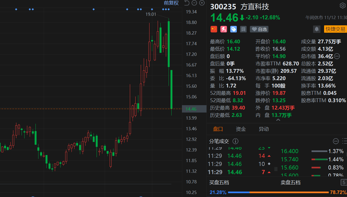Click the undo arrow above the chart
Screen dimensions: 347x197
coord(187,3)
